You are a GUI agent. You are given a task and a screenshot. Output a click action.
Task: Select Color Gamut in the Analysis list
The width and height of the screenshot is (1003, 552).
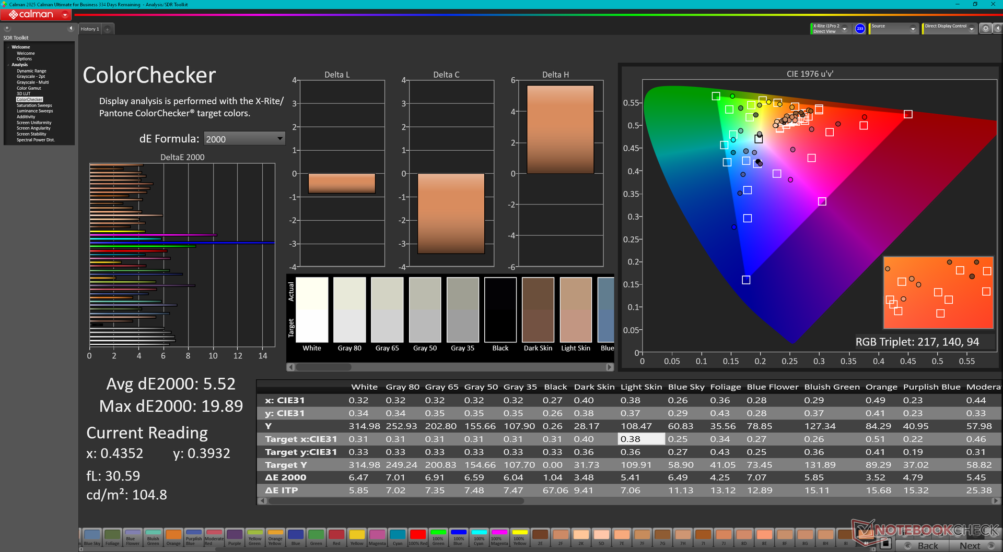29,88
